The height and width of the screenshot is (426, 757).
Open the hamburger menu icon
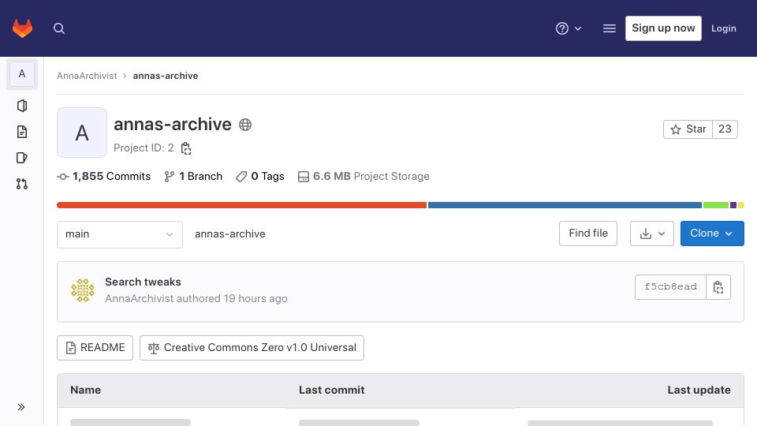[x=610, y=28]
